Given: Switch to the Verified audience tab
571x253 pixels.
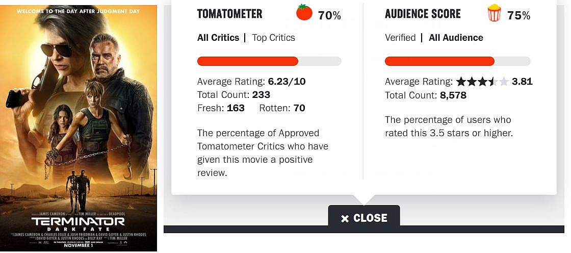Looking at the screenshot, I should [x=400, y=38].
